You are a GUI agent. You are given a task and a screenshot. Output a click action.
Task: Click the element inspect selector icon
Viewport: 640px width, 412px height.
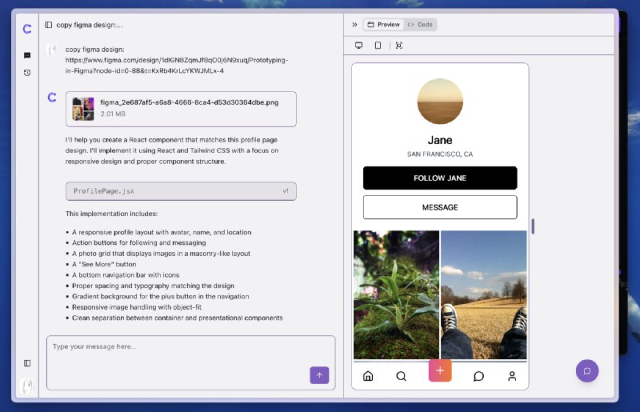399,46
